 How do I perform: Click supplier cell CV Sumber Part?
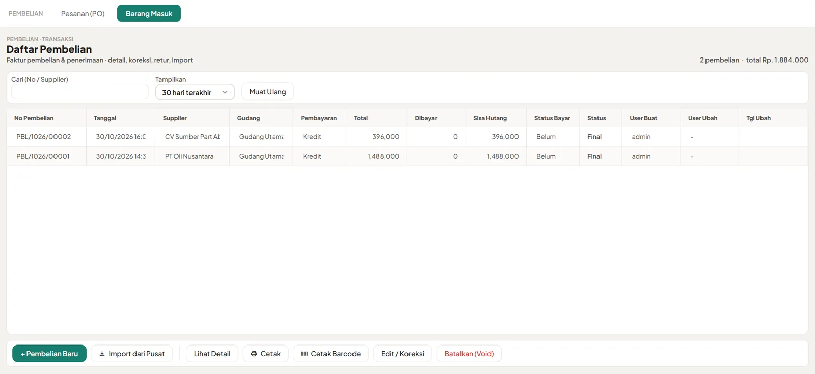click(x=193, y=137)
